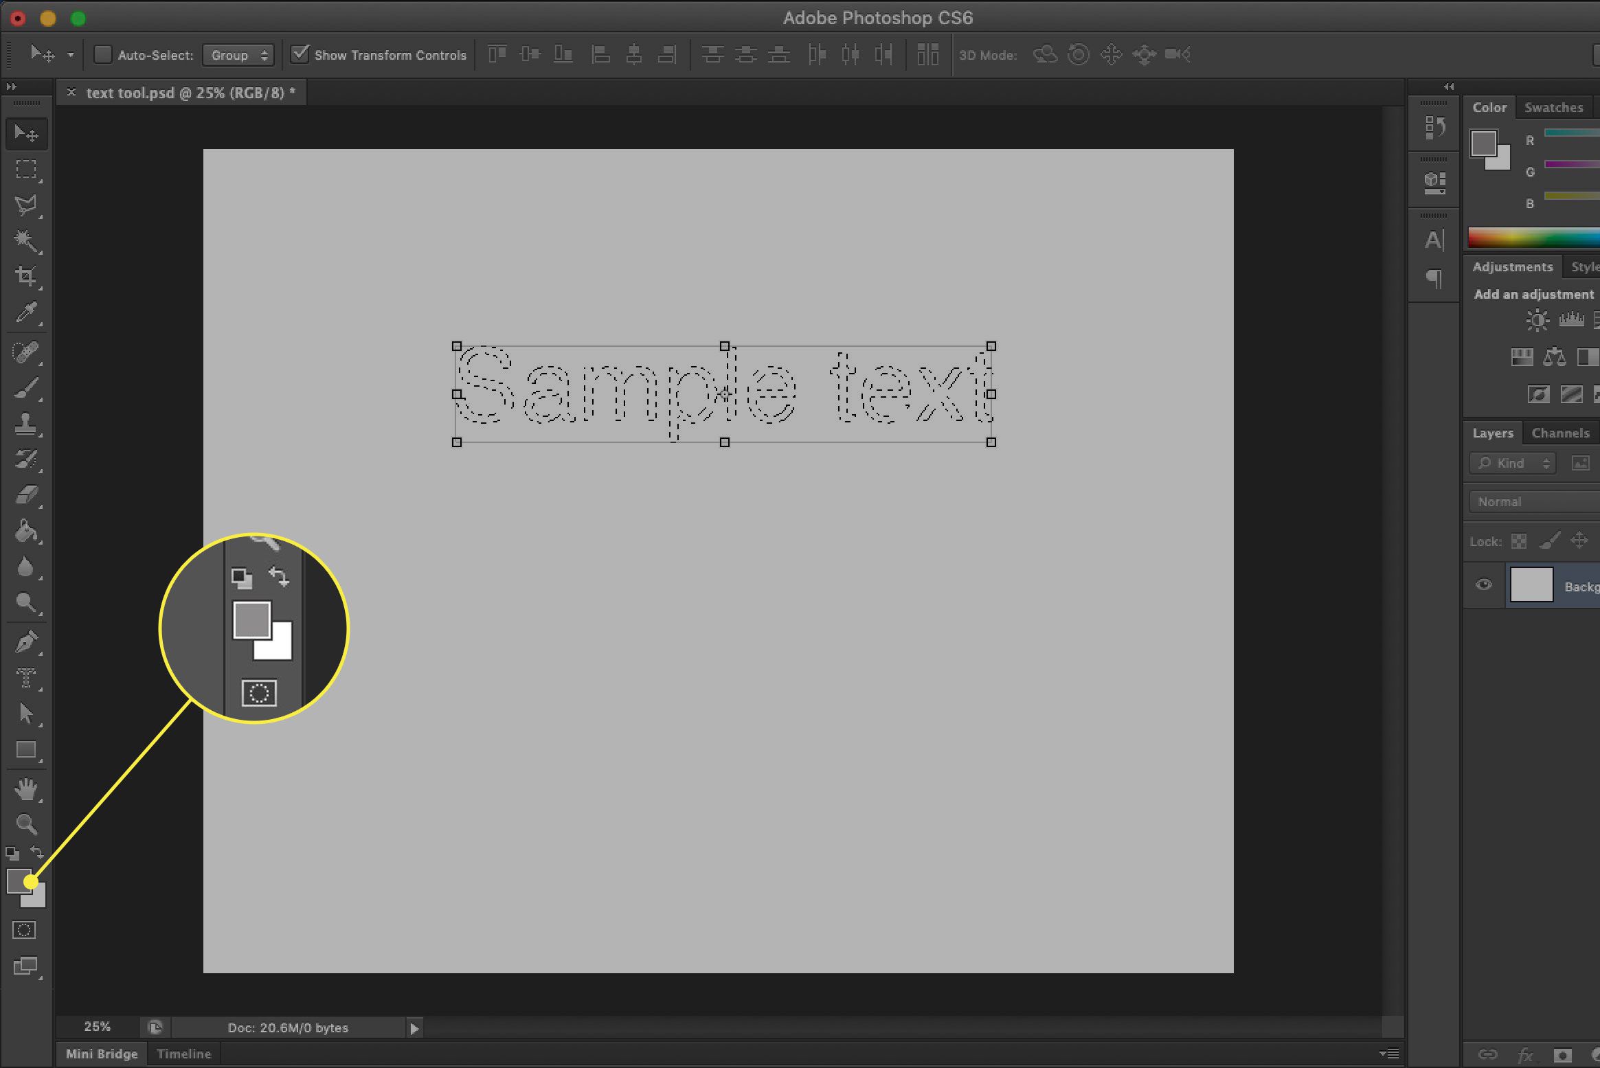Add a Levels adjustment
Image resolution: width=1600 pixels, height=1068 pixels.
1571,319
